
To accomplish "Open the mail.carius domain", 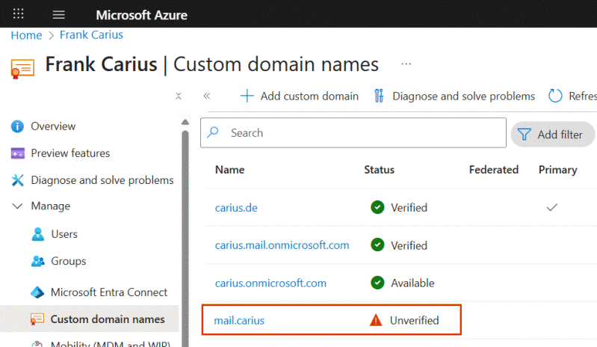I will pos(239,320).
